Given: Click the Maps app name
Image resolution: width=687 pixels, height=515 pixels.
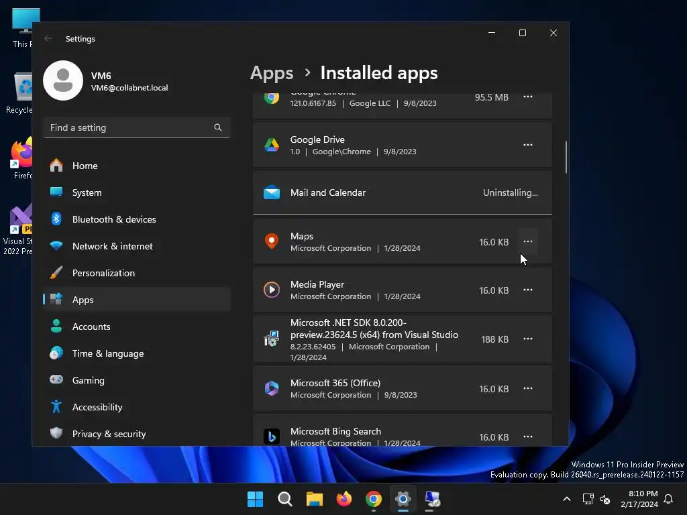Looking at the screenshot, I should click(302, 236).
